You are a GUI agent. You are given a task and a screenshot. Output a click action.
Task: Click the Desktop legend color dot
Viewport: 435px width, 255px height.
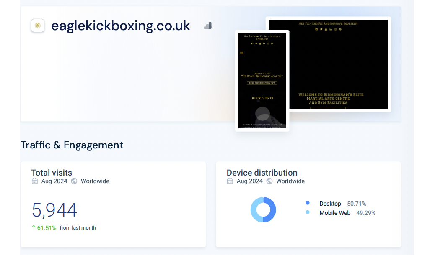click(x=307, y=203)
